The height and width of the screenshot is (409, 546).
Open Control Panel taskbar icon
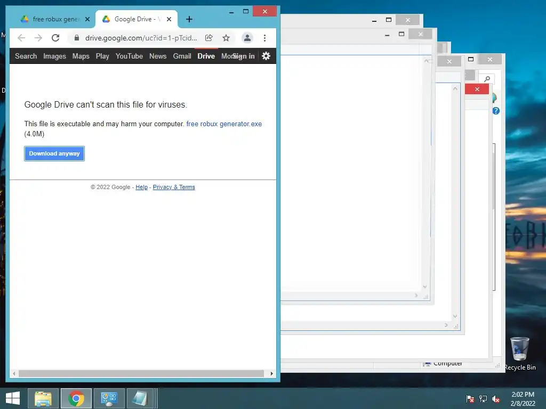click(x=109, y=398)
